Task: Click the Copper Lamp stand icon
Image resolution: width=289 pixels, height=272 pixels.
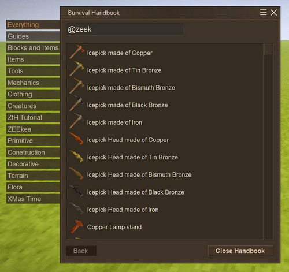Action: click(x=77, y=226)
